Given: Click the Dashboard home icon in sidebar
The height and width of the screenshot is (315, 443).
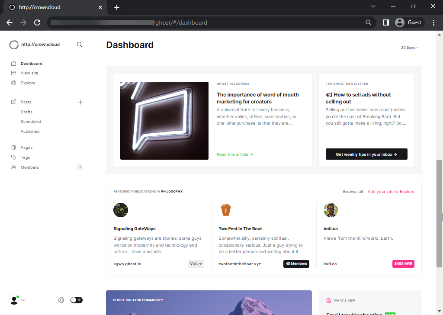Looking at the screenshot, I should coord(13,64).
